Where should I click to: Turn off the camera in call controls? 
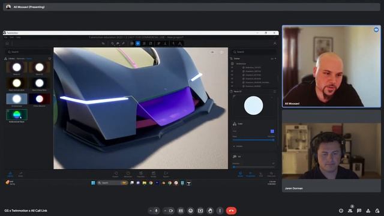coord(171,211)
